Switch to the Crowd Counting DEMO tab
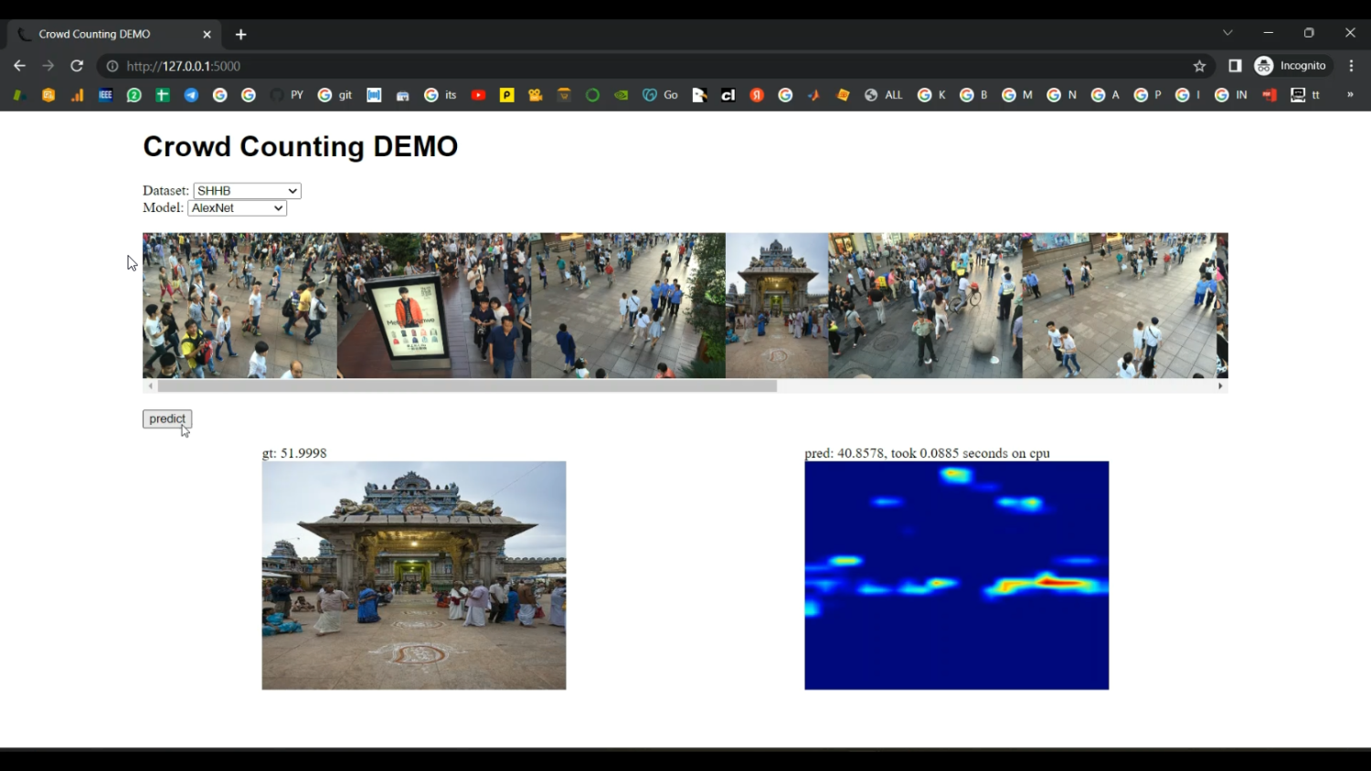 point(95,34)
